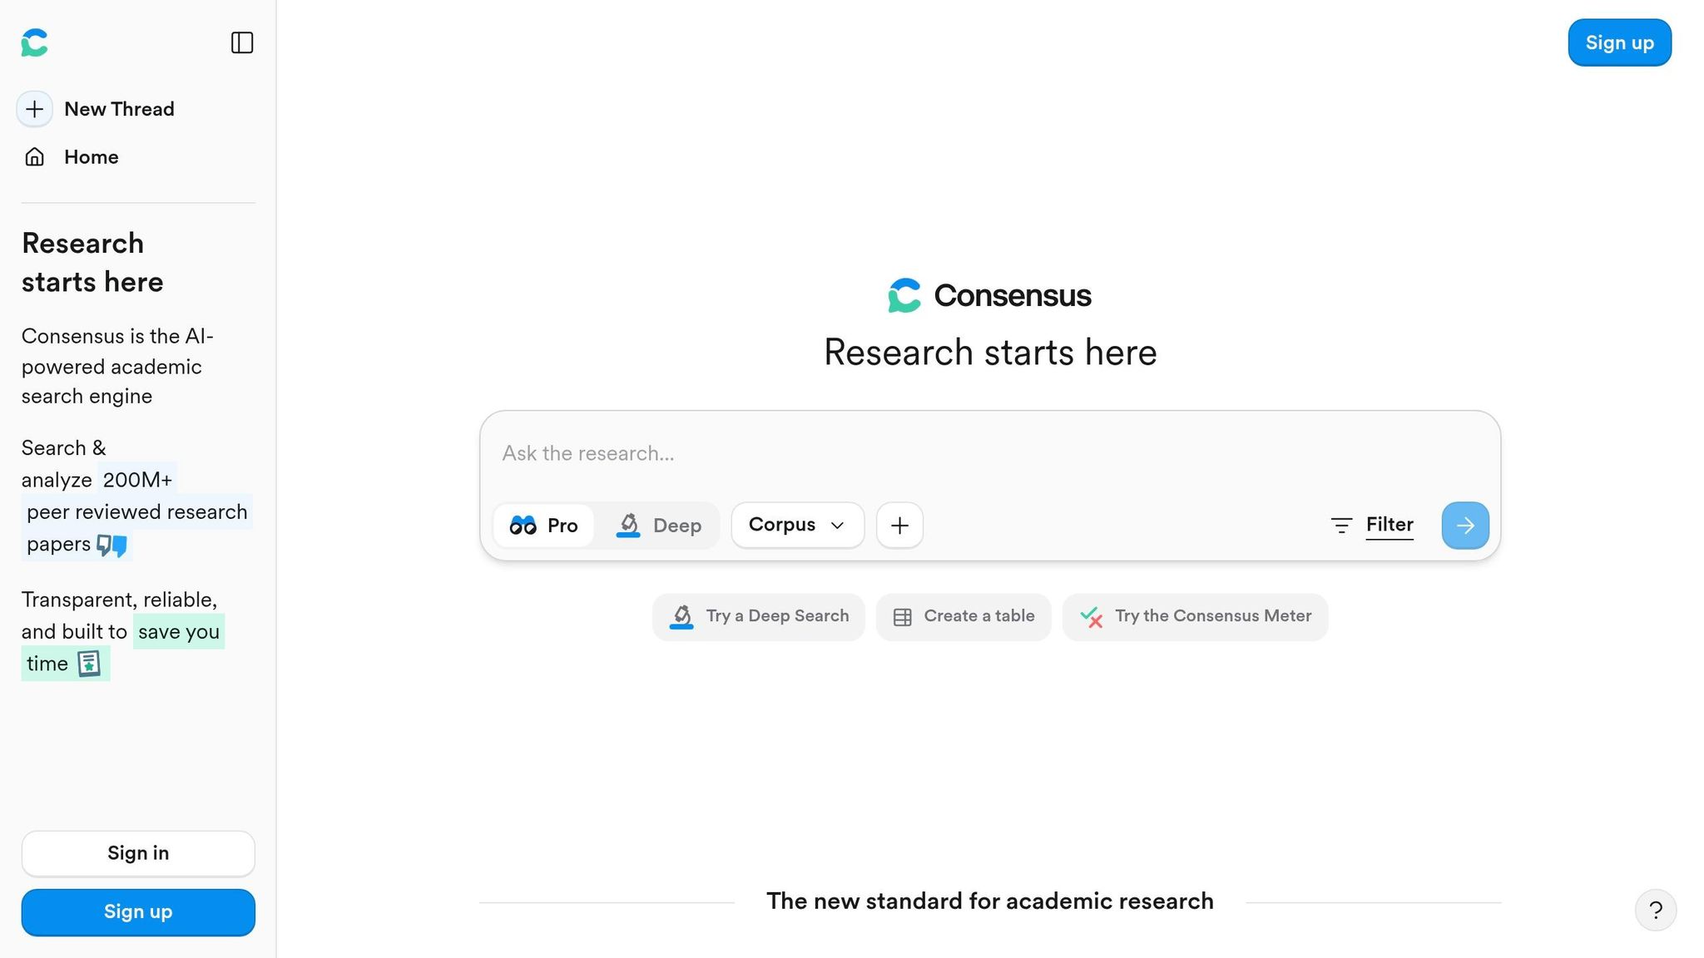1704x958 pixels.
Task: Expand the Corpus selector chevron
Action: coord(838,525)
